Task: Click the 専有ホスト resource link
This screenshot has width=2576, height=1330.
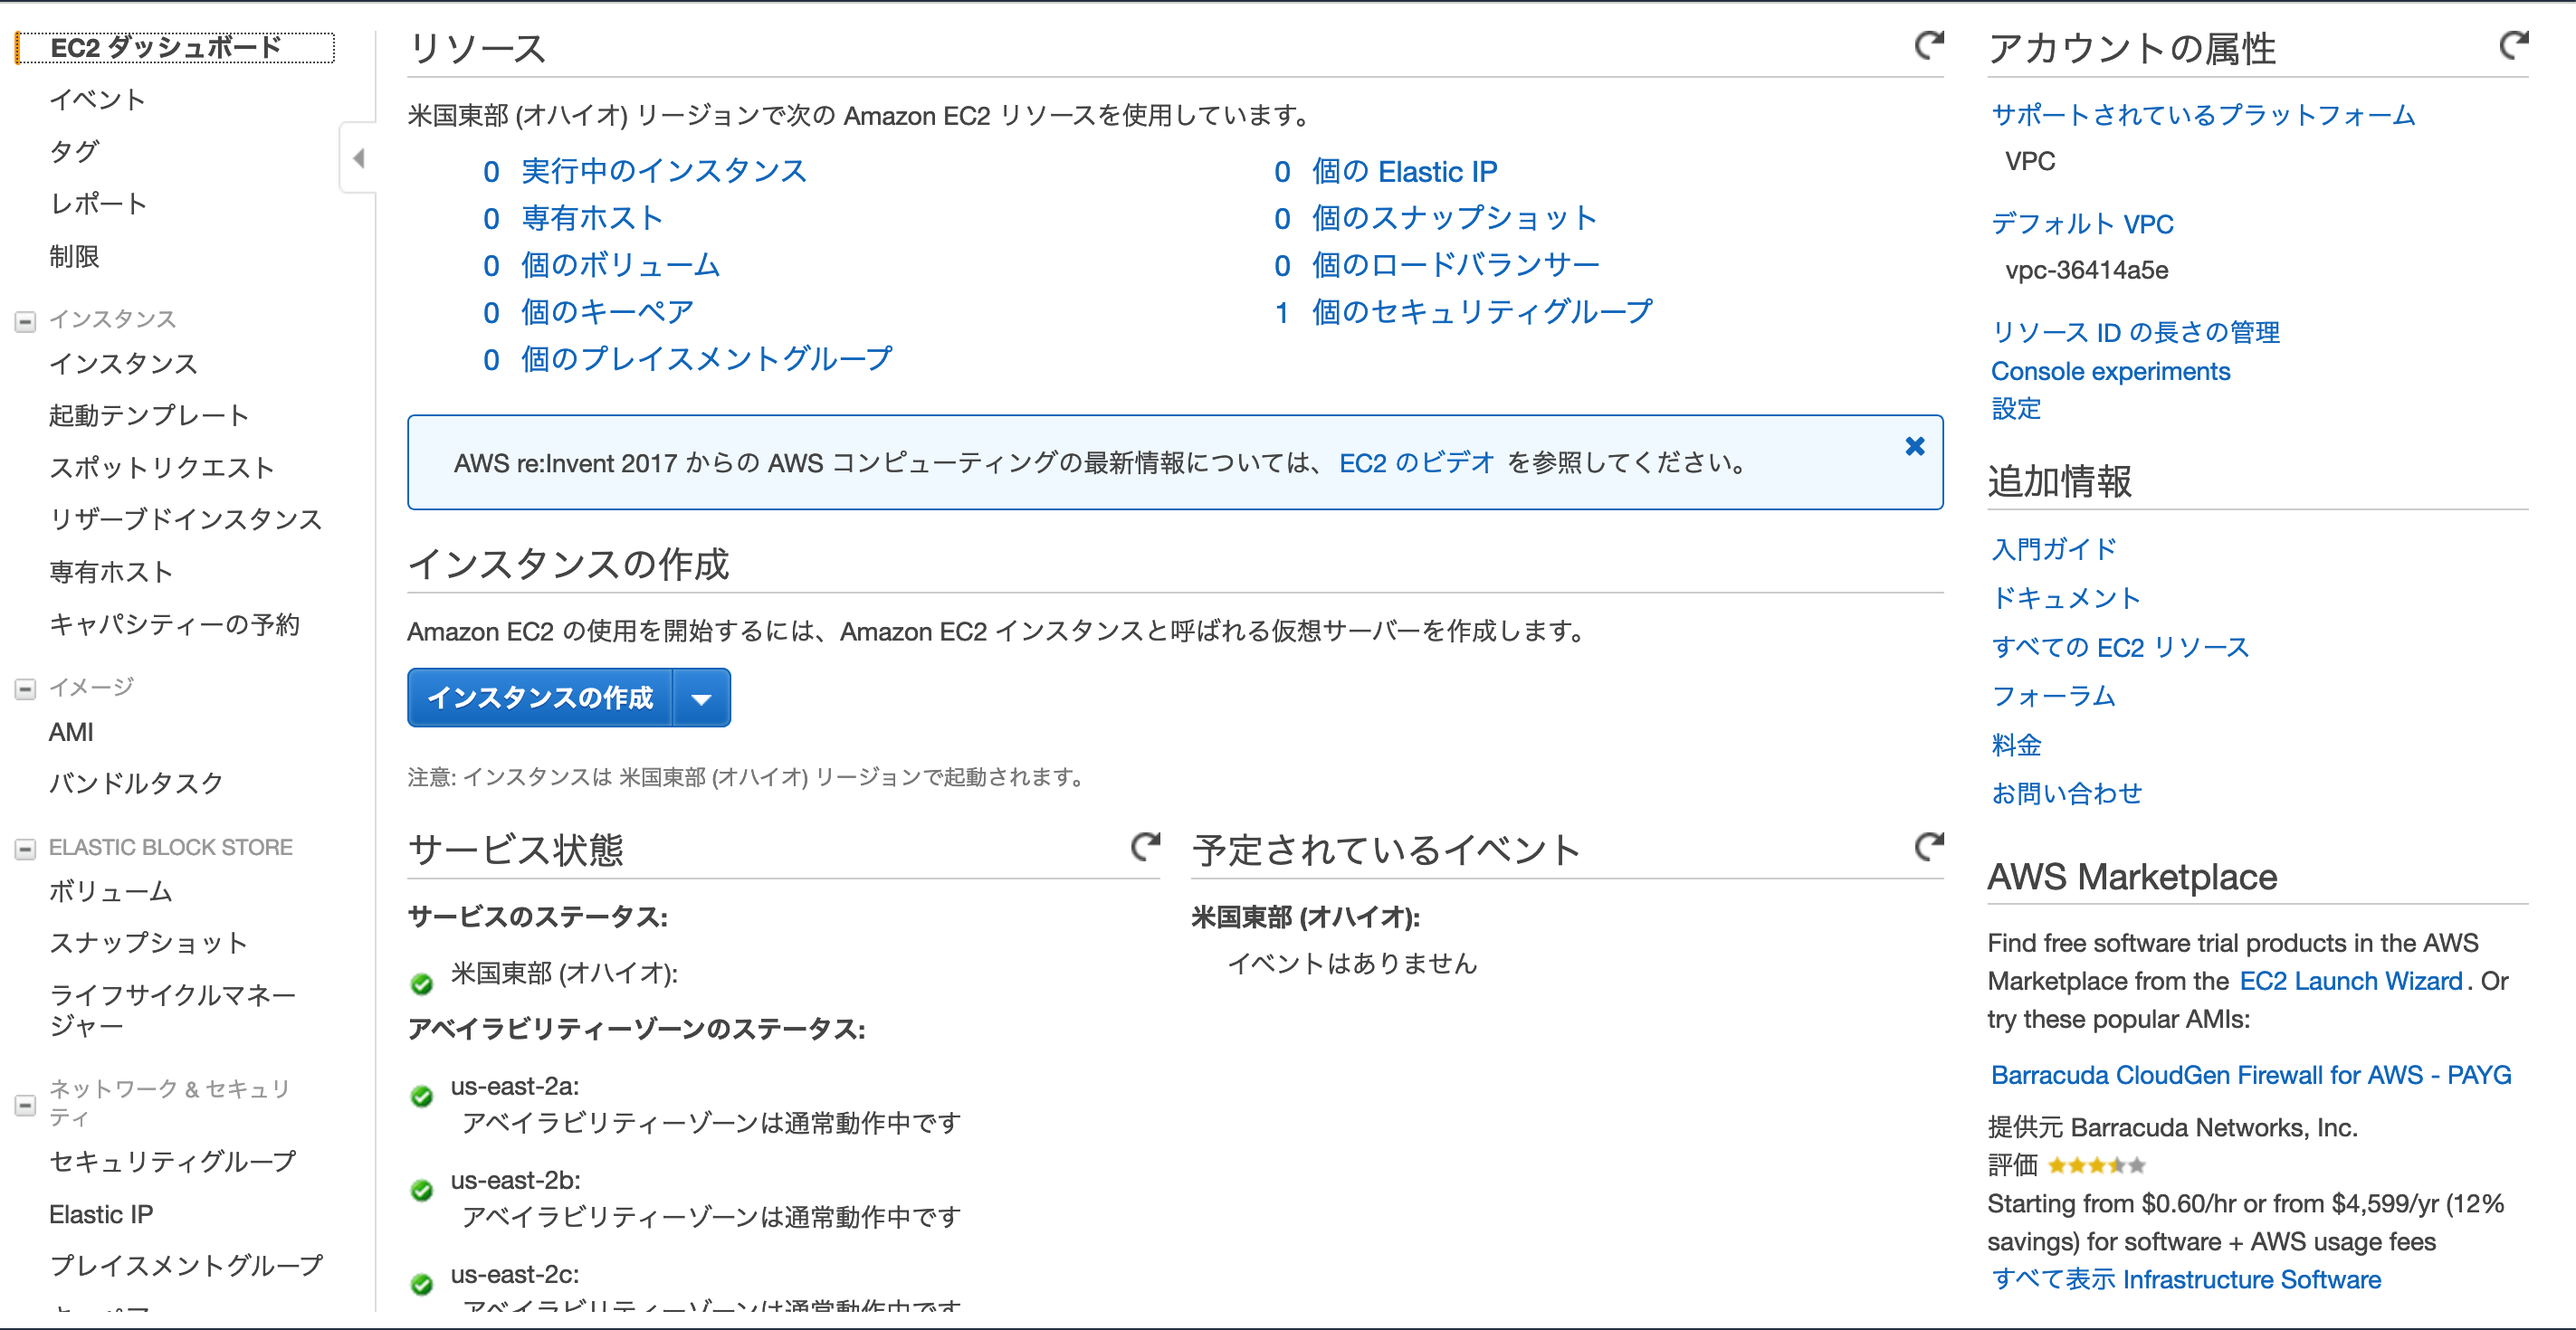Action: point(592,218)
